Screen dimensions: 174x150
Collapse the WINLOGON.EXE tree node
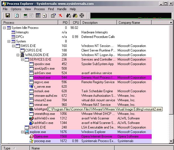click(18, 55)
